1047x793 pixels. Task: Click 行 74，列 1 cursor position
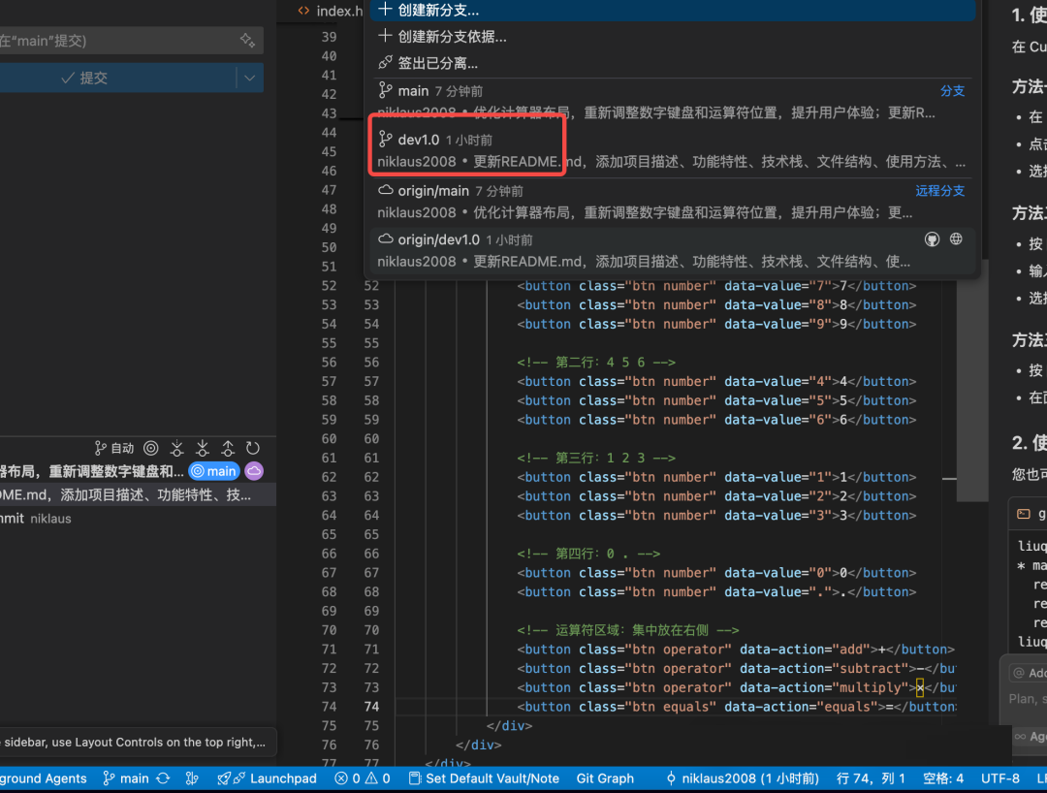870,778
